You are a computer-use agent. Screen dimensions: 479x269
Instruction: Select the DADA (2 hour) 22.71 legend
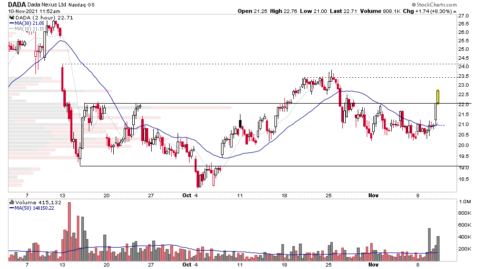[44, 18]
